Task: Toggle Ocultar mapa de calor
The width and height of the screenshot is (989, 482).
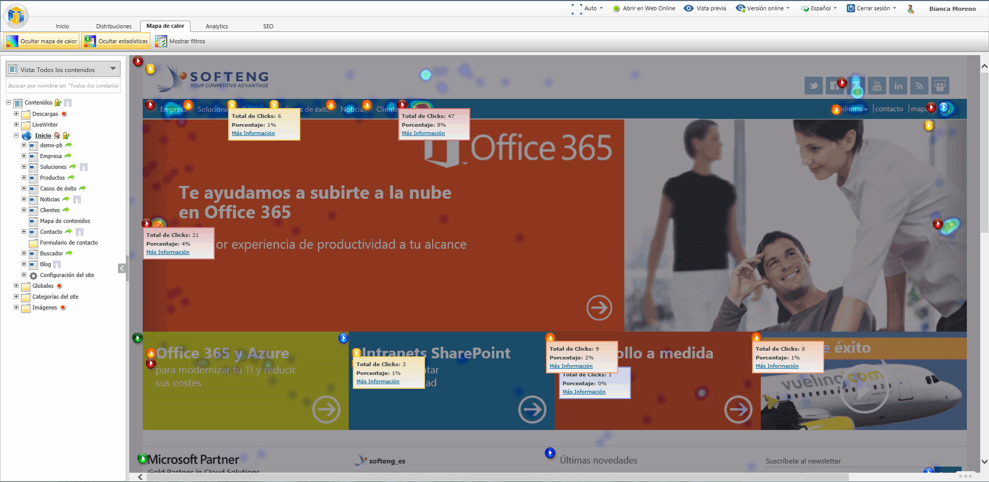Action: point(42,41)
